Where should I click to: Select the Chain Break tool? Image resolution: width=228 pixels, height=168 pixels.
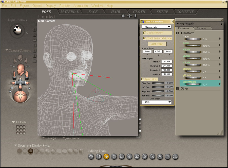pyautogui.click(x=137, y=157)
